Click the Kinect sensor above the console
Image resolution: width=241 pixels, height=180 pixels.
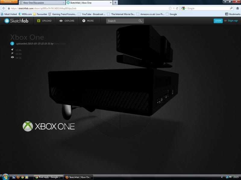tap(145, 46)
